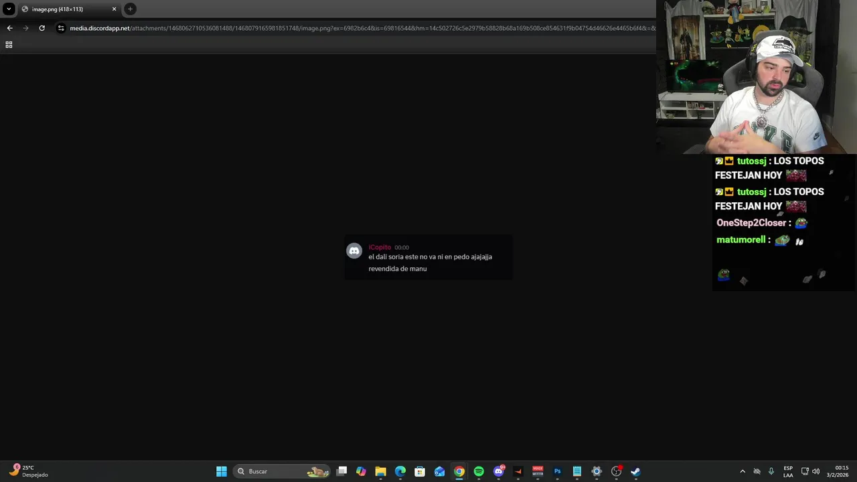Open OBS Studio from the taskbar
Screen dimensions: 857x482
click(616, 471)
